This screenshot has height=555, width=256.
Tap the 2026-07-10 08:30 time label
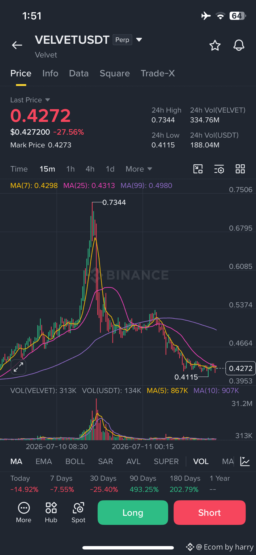(57, 447)
